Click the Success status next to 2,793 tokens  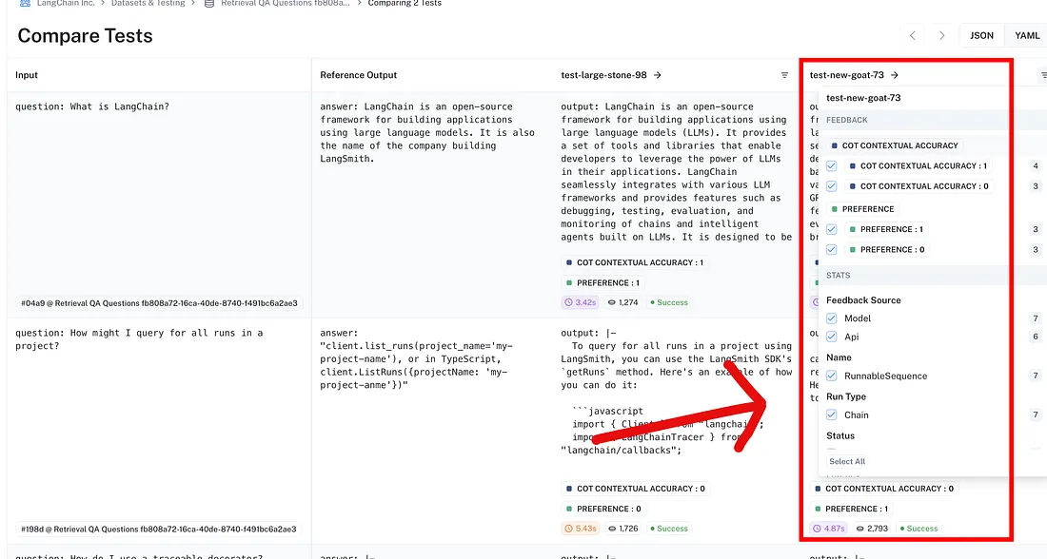(x=919, y=529)
